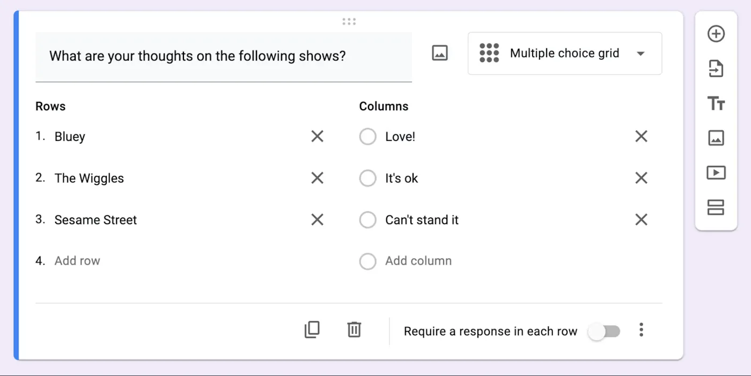The height and width of the screenshot is (376, 751).
Task: Edit the Can't stand it column label
Action: click(x=422, y=220)
